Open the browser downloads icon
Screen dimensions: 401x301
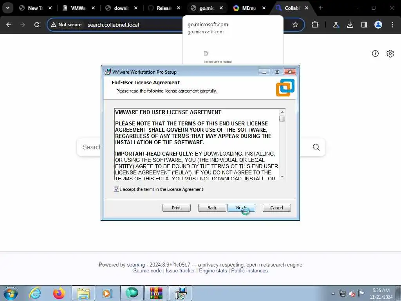click(350, 25)
